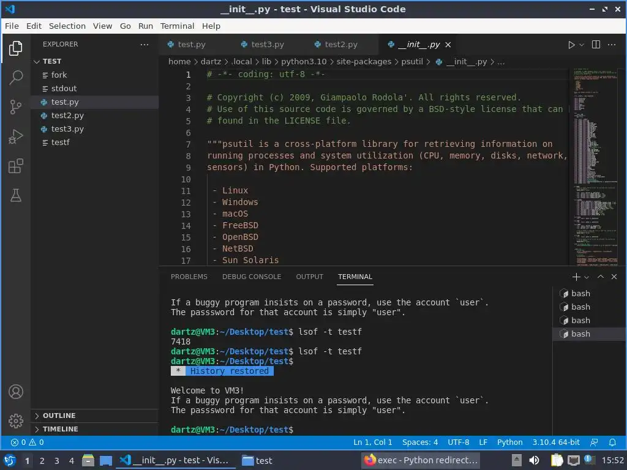This screenshot has width=627, height=470.
Task: Click the feedback icon in status bar
Action: 594,442
